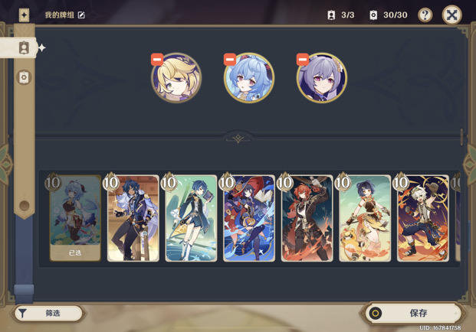476x332 pixels.
Task: Select the Xiangling character card with Guoba
Action: pyautogui.click(x=365, y=218)
